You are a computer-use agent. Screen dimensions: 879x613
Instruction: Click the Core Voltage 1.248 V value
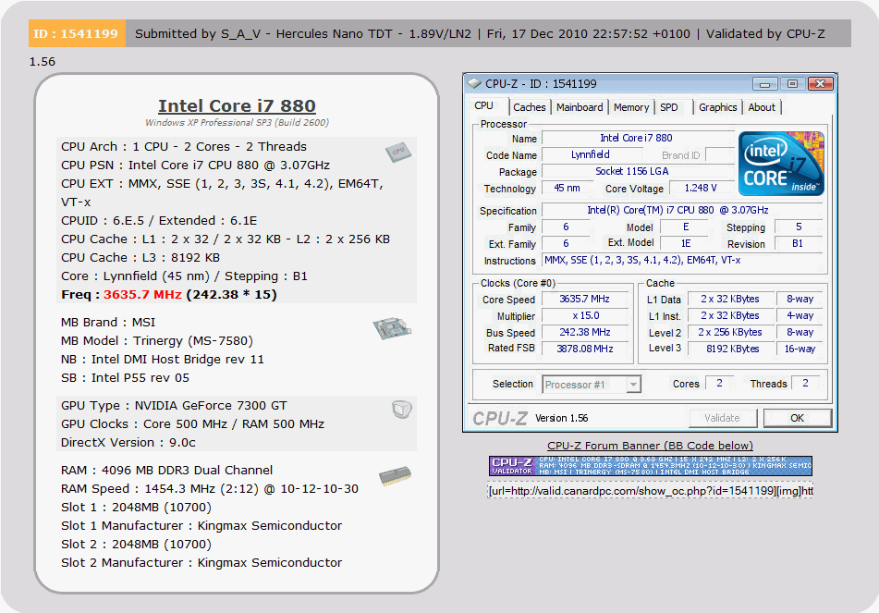tap(701, 188)
